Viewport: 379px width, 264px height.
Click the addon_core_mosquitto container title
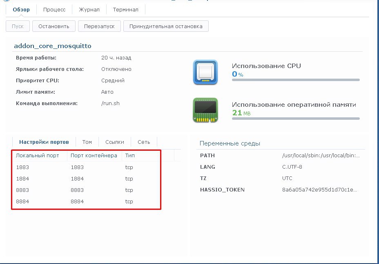tap(53, 46)
